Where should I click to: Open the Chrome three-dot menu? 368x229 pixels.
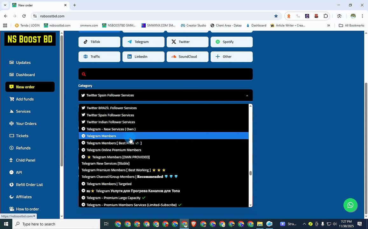pyautogui.click(x=362, y=16)
